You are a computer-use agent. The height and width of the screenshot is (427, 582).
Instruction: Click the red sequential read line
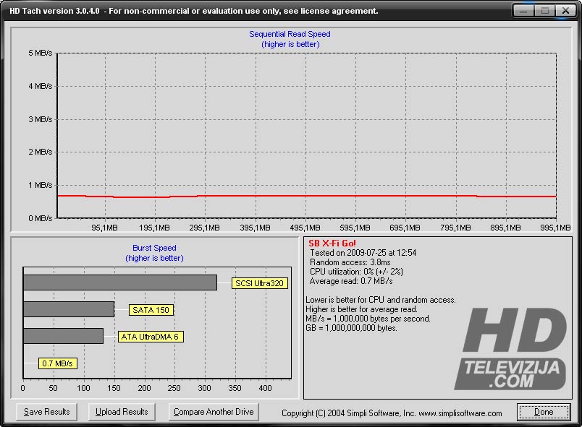(307, 196)
